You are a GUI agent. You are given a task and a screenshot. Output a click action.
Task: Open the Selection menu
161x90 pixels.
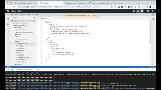(22, 14)
